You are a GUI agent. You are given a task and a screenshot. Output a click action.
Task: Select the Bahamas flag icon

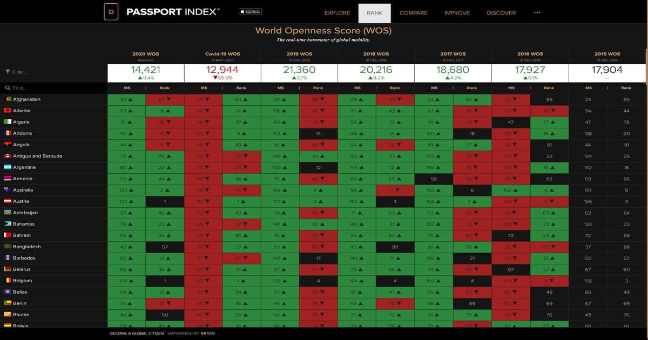[x=7, y=223]
